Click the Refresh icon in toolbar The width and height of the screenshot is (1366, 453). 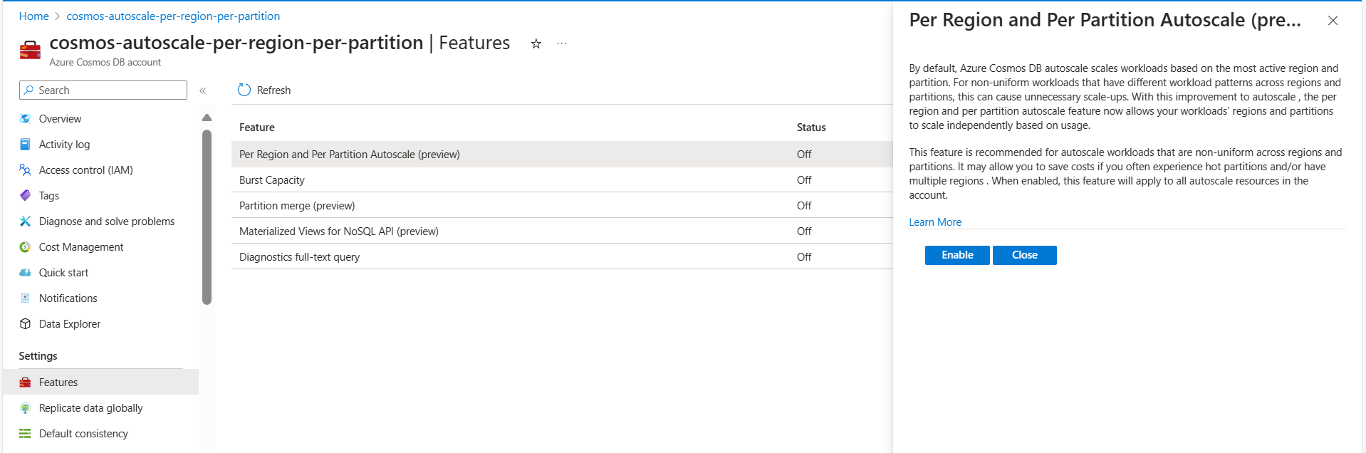[x=244, y=90]
